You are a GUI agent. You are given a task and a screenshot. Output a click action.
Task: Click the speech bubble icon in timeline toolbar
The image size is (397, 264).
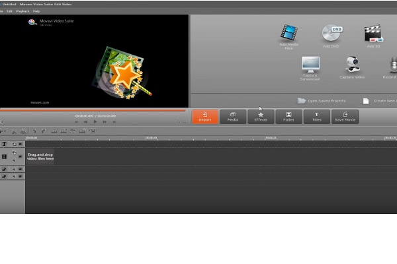[93, 131]
